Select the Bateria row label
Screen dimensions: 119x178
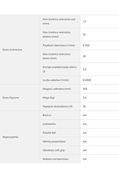[x=47, y=115]
